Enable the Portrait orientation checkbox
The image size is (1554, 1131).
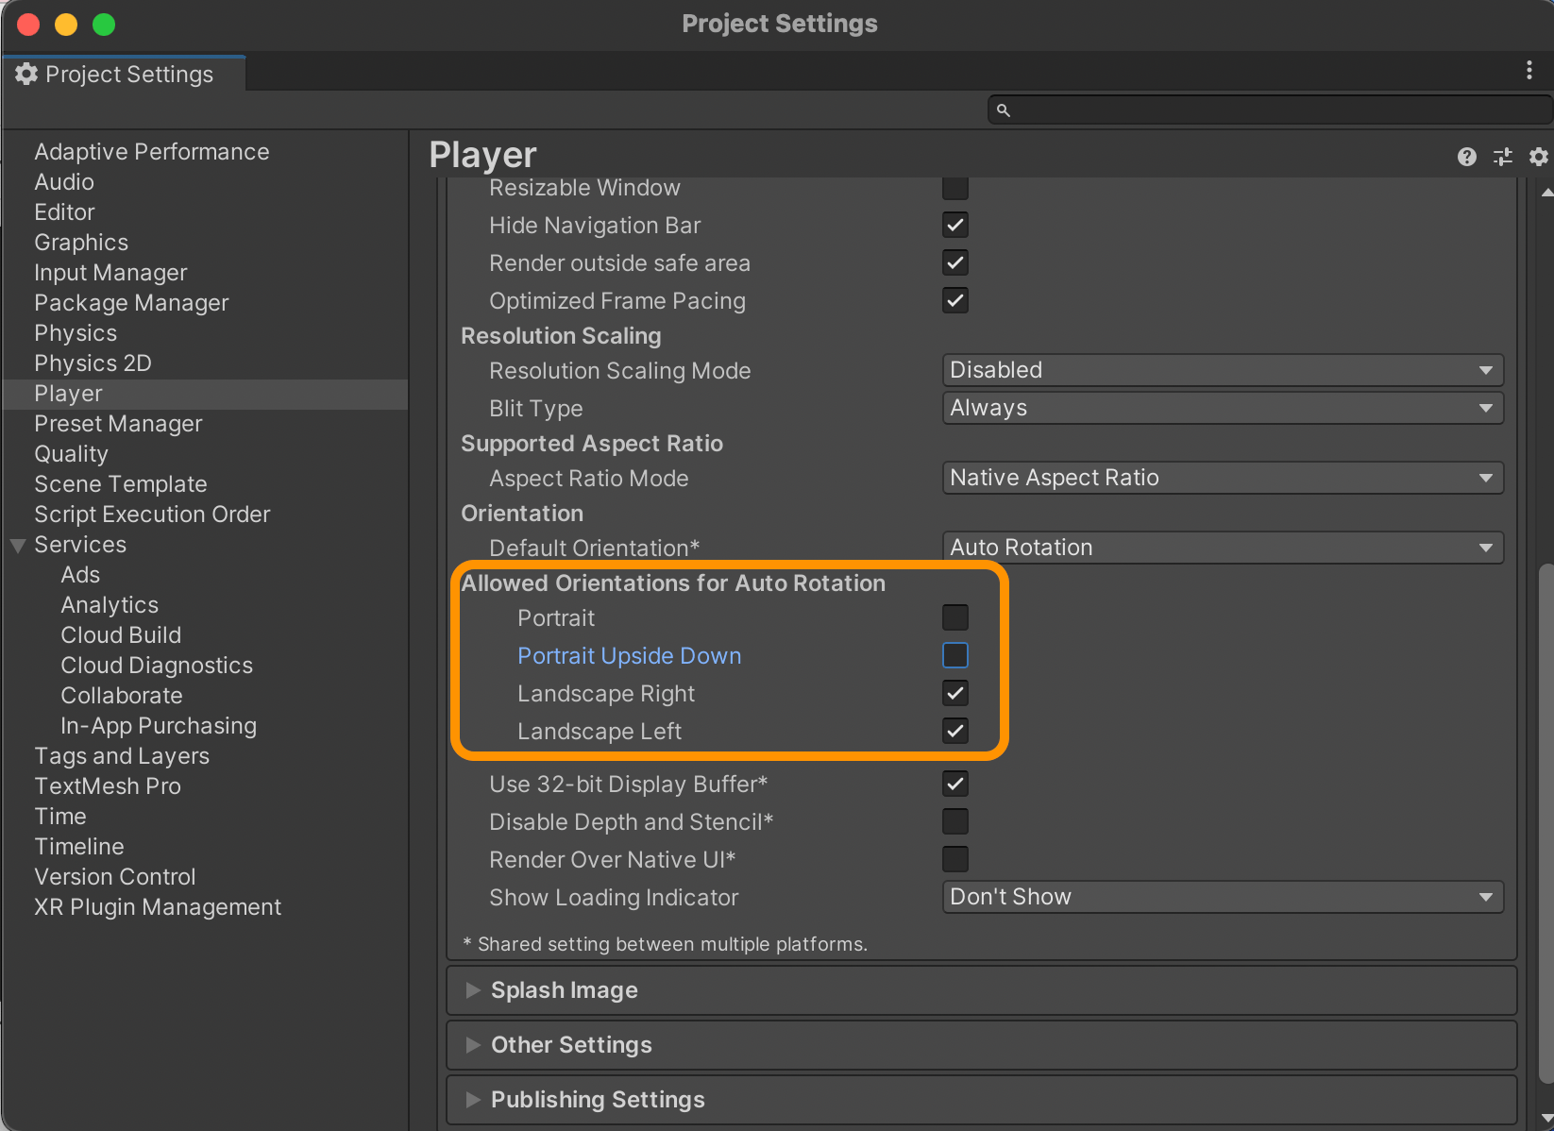click(x=954, y=617)
